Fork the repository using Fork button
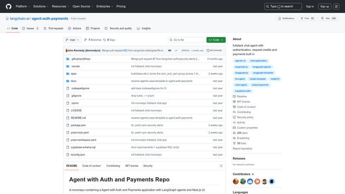Screen dimensions: 345x194 pyautogui.click(x=307, y=19)
